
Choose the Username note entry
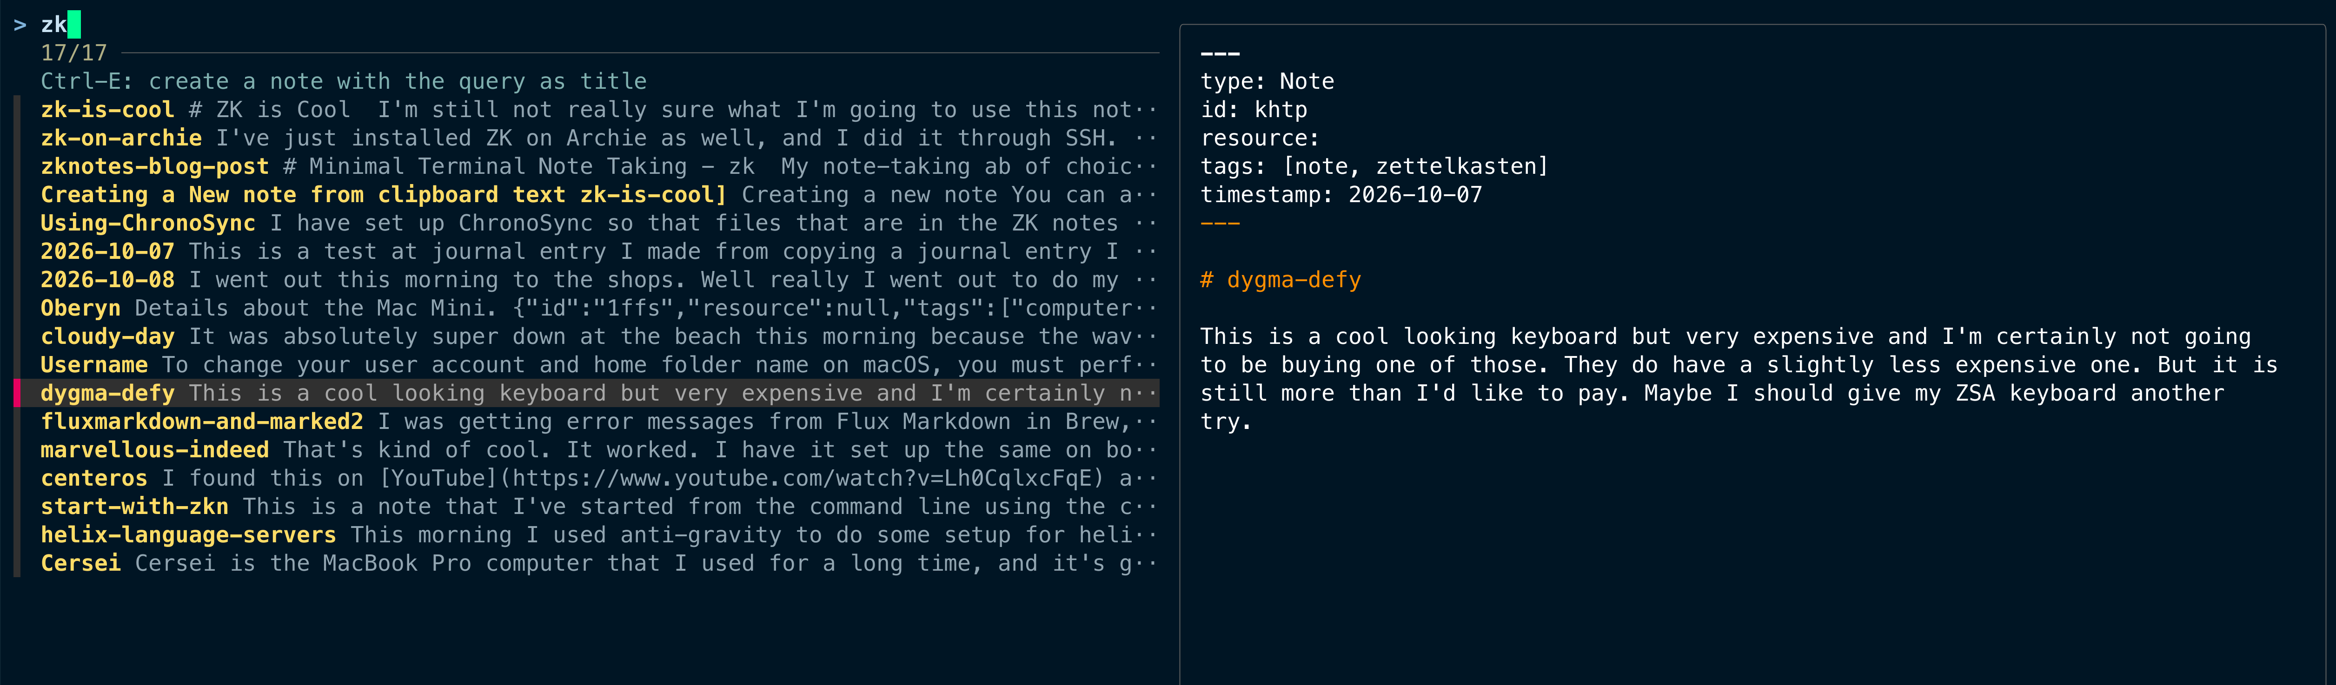[598, 365]
